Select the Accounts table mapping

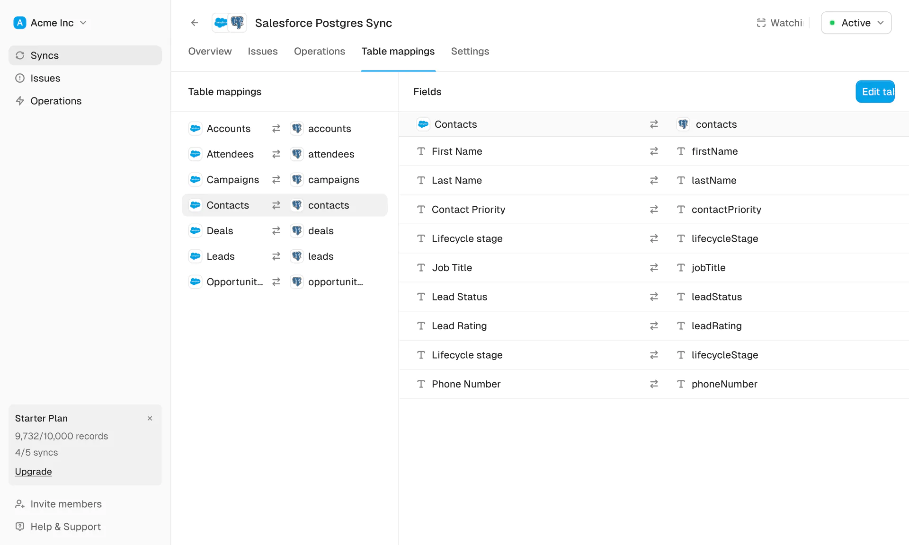(285, 129)
